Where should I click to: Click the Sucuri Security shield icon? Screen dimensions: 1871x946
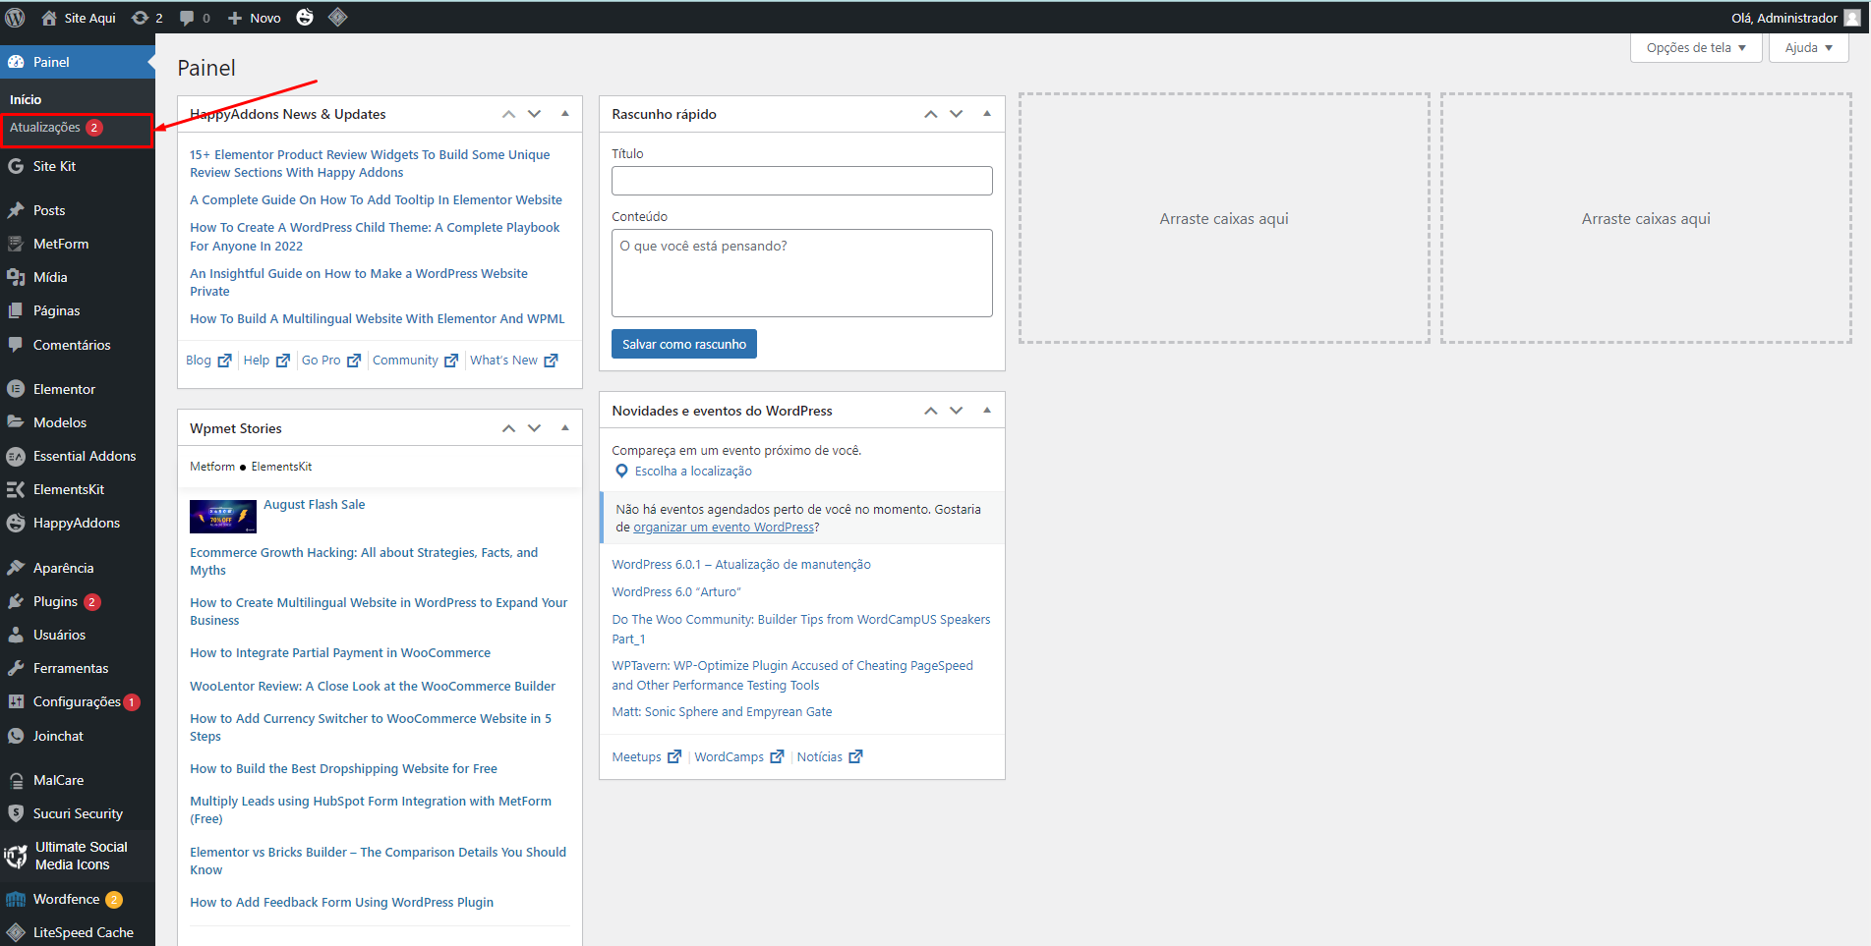[16, 813]
